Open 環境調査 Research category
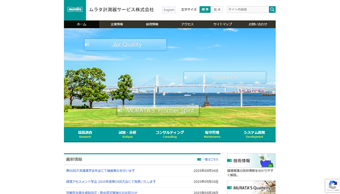 point(85,134)
